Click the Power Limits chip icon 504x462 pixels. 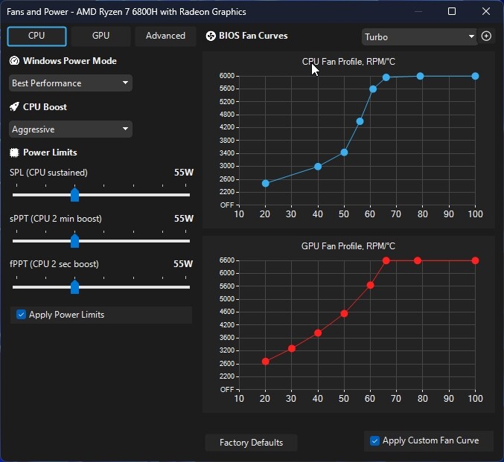(x=14, y=153)
